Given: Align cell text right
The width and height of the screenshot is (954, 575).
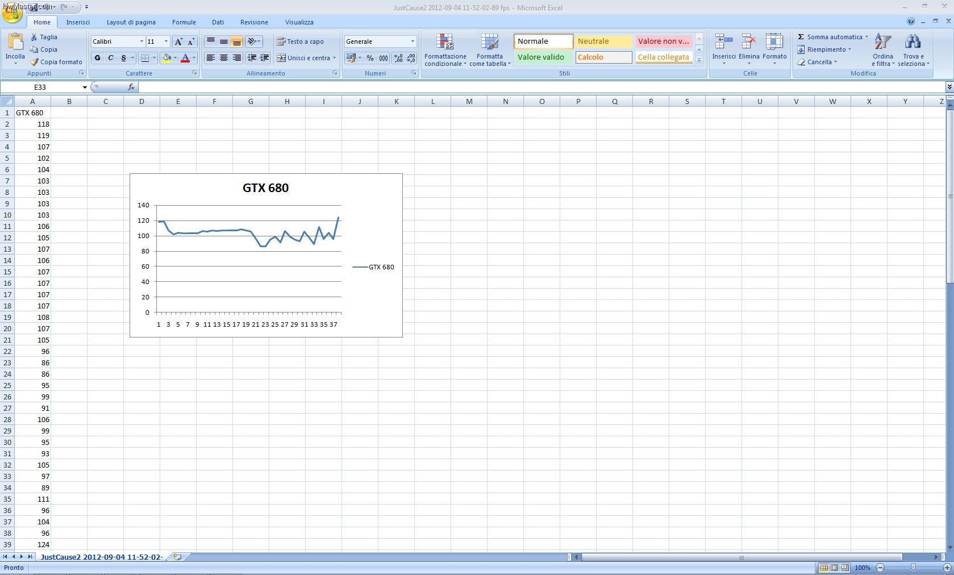Looking at the screenshot, I should [x=237, y=58].
